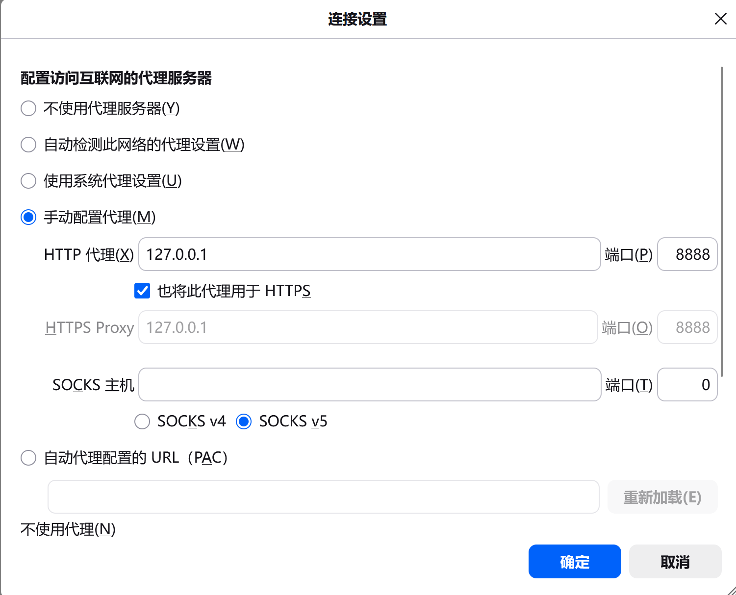The image size is (736, 595).
Task: Click the PAC URL input field
Action: click(323, 496)
